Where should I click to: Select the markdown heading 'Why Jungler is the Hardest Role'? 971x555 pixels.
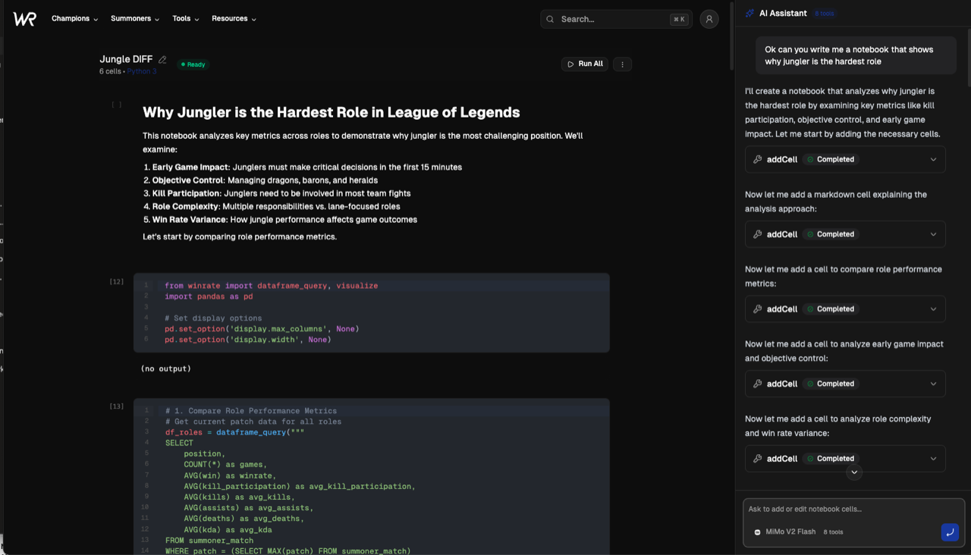(x=332, y=112)
